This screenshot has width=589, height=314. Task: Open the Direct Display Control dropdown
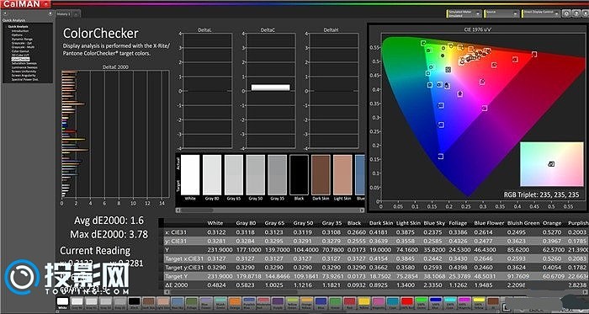(541, 13)
